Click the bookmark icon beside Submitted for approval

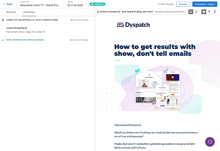point(3,20)
